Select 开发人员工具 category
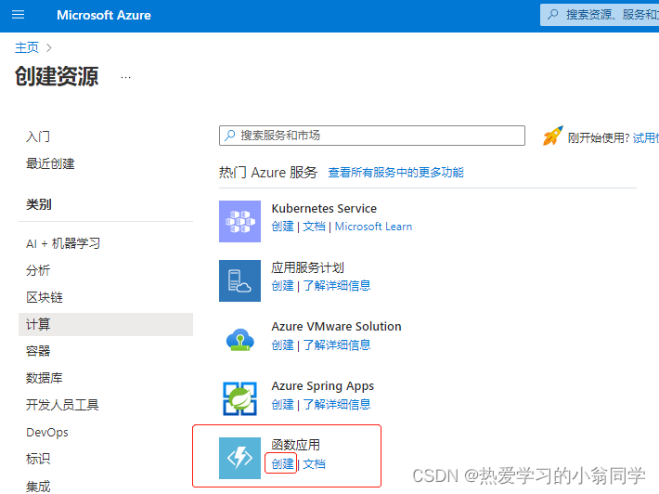The width and height of the screenshot is (659, 494). click(x=62, y=405)
